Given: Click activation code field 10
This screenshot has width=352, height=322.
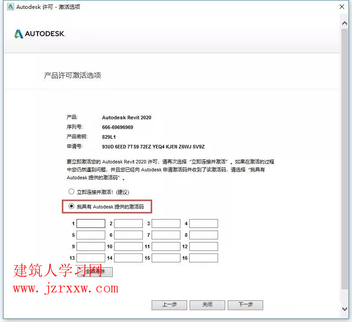Looking at the screenshot, I should click(x=128, y=246).
